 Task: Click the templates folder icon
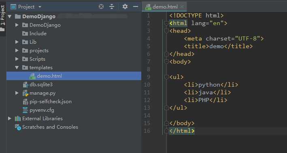pyautogui.click(x=25, y=68)
